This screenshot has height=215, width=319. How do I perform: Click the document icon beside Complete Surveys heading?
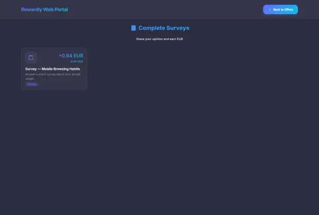tap(133, 28)
